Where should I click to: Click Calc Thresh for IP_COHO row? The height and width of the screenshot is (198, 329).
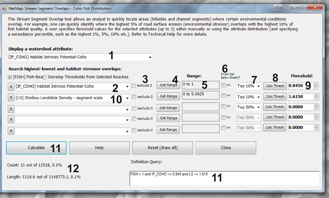click(275, 86)
